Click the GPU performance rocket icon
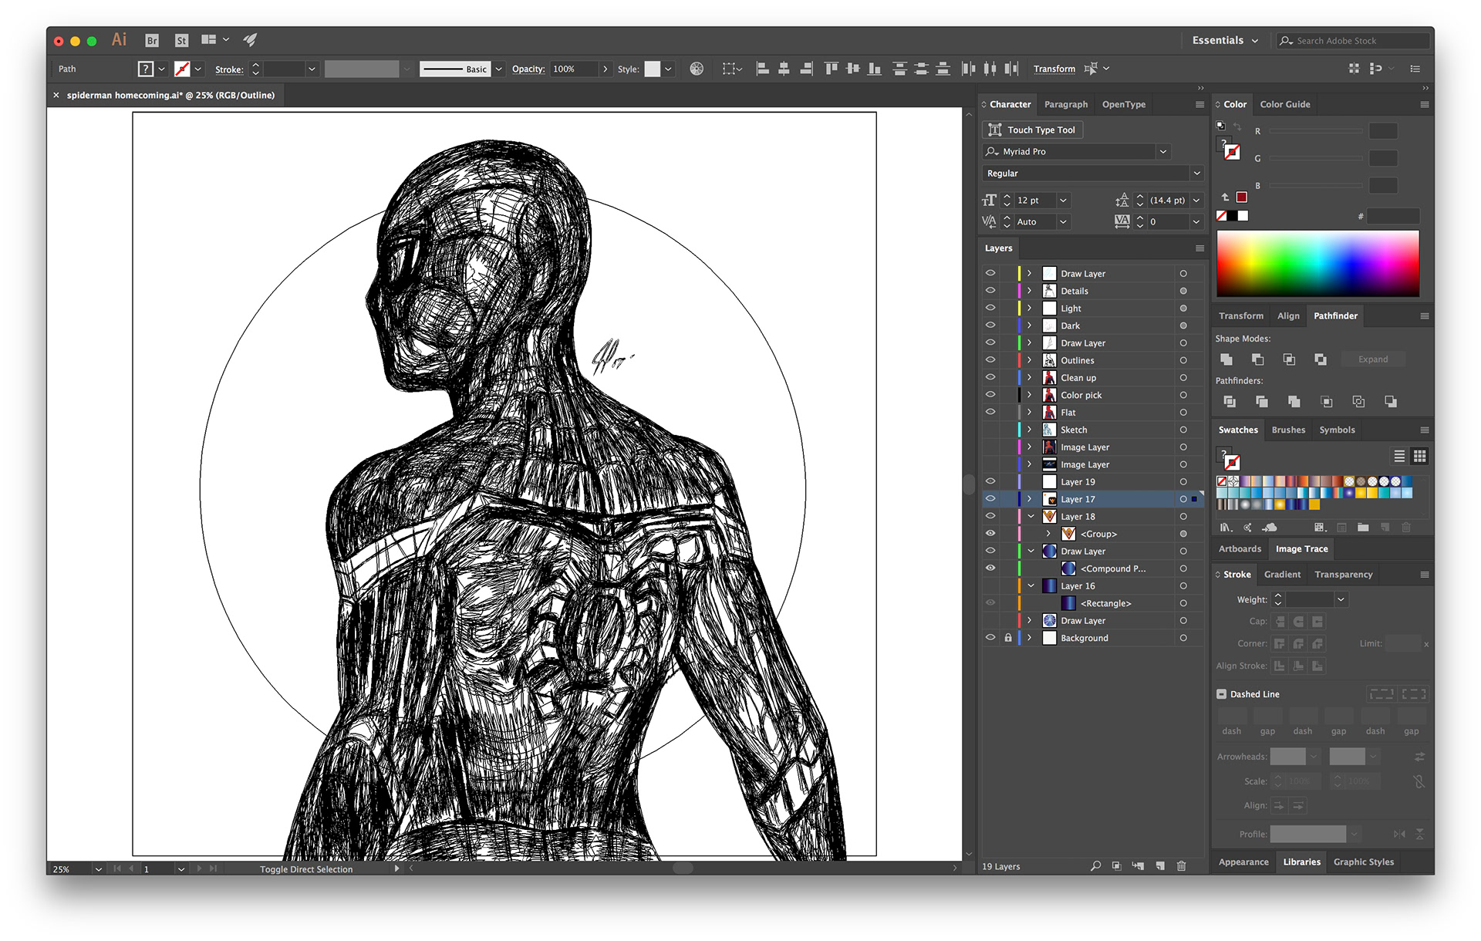The width and height of the screenshot is (1481, 941). [250, 40]
